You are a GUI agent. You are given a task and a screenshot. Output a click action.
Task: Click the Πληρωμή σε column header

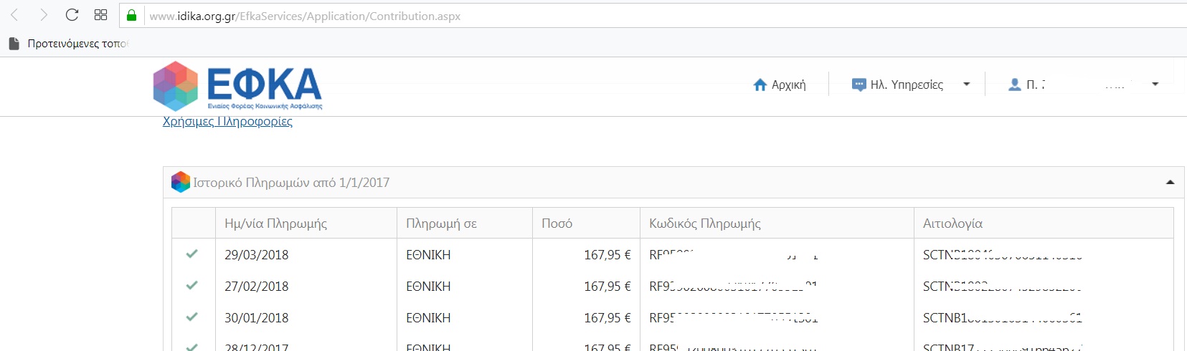pyautogui.click(x=441, y=223)
